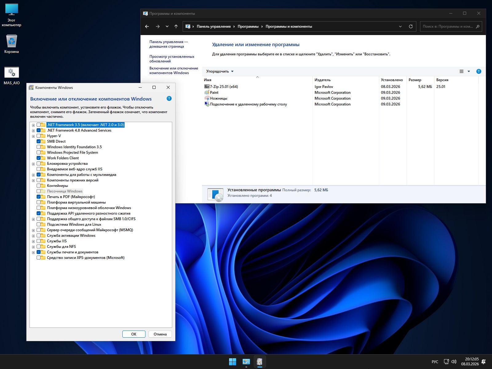Select the 7-Zip 25.01 (x64) program entry
This screenshot has width=492, height=369.
click(224, 87)
